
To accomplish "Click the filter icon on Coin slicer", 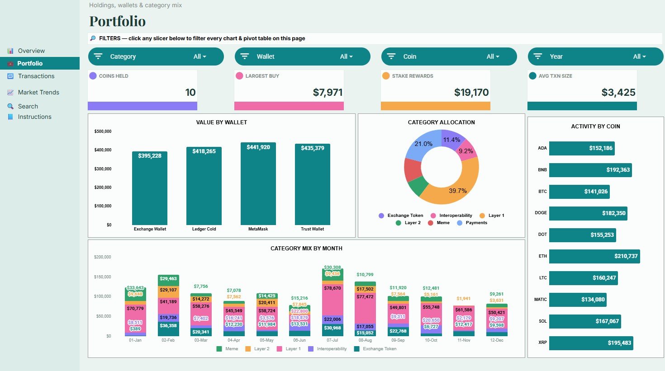I will click(x=391, y=56).
